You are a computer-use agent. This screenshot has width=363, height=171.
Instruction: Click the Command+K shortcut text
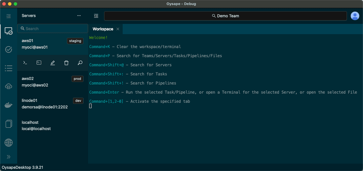(x=99, y=47)
